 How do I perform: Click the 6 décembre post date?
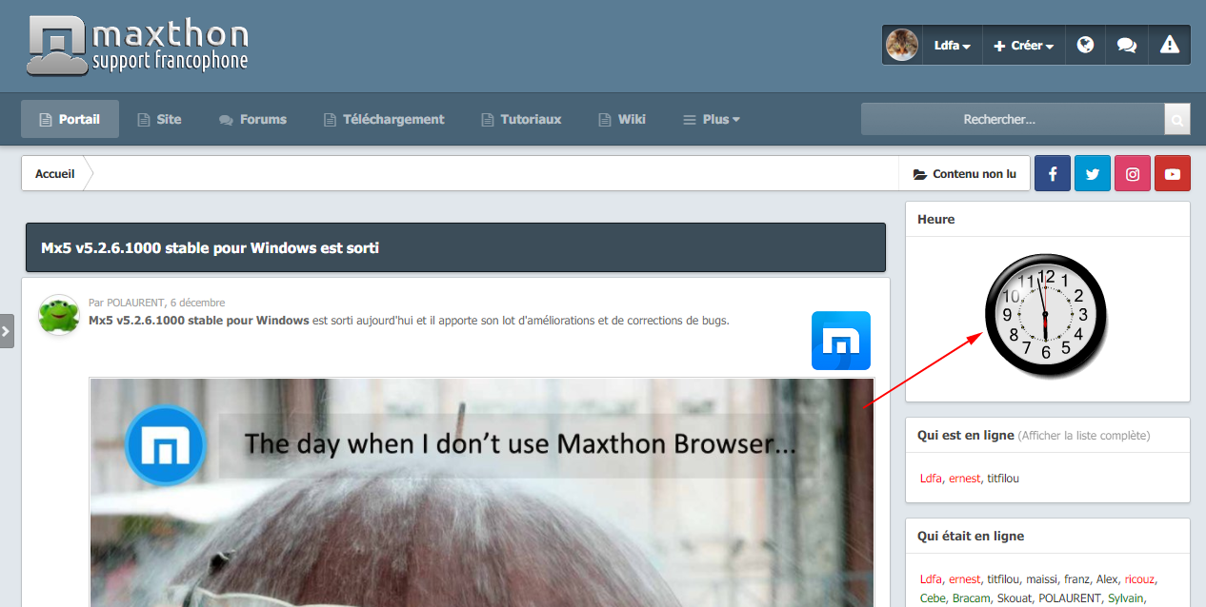(196, 303)
